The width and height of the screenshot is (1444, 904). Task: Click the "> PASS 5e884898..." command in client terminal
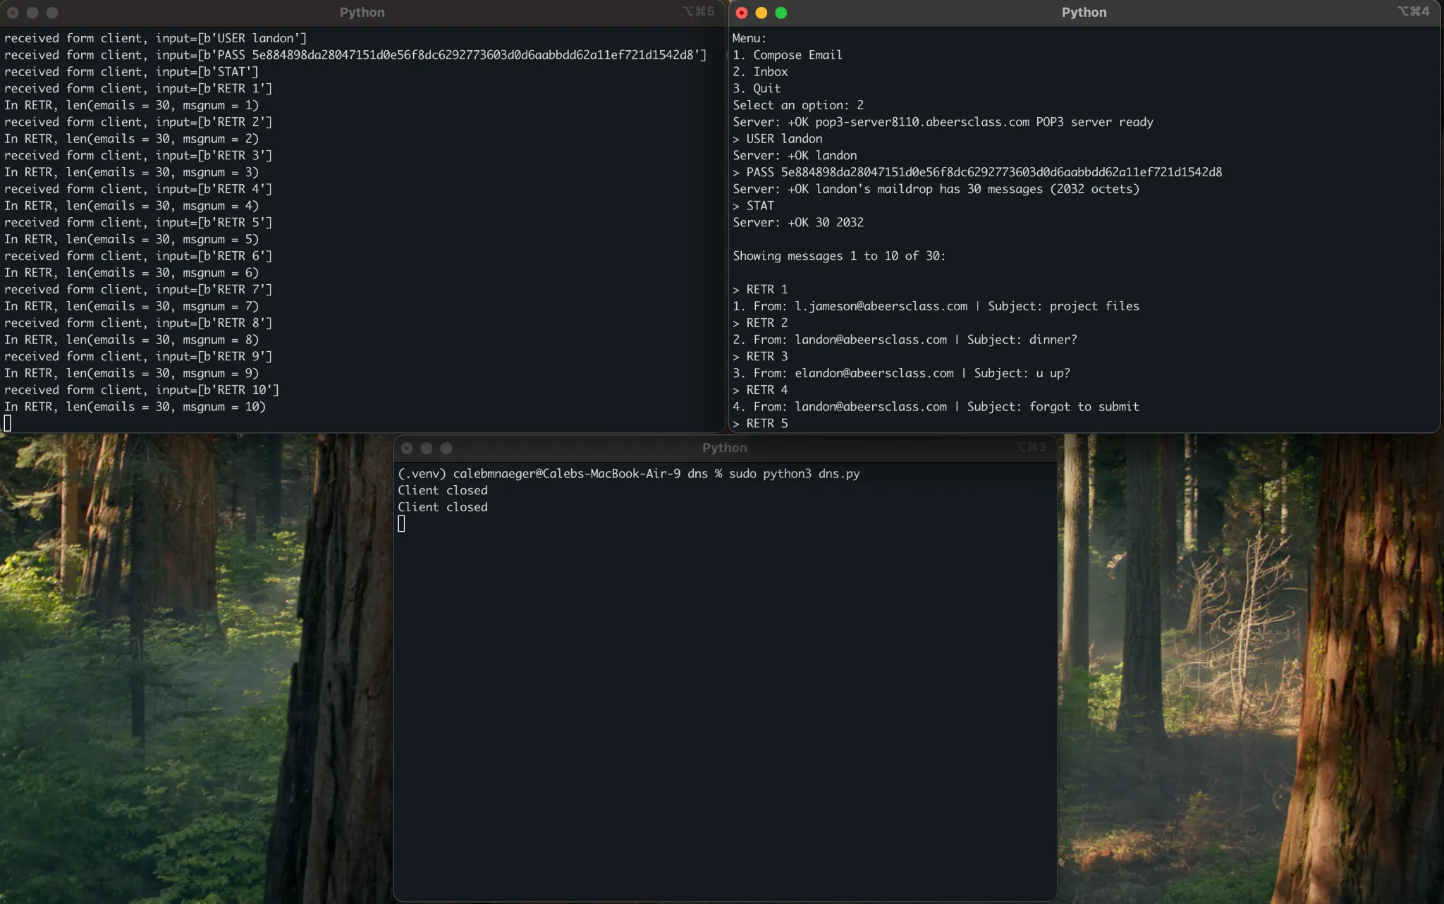coord(977,172)
